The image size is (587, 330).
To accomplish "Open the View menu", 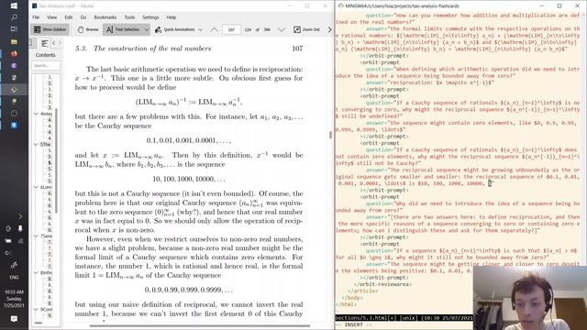I will pos(51,17).
